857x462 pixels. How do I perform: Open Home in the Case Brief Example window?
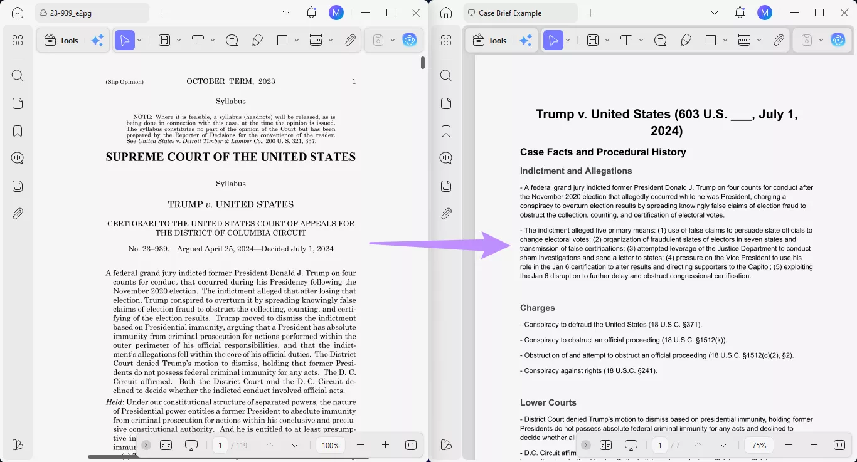coord(446,13)
